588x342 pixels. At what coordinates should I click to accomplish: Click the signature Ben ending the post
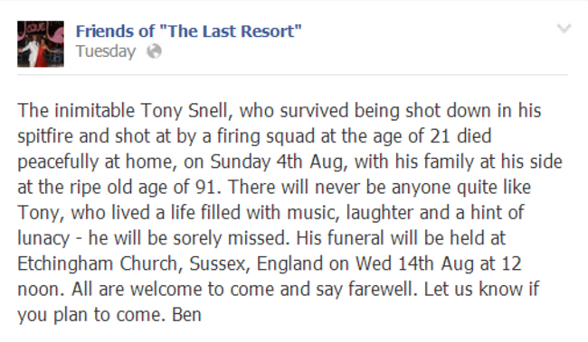point(186,315)
